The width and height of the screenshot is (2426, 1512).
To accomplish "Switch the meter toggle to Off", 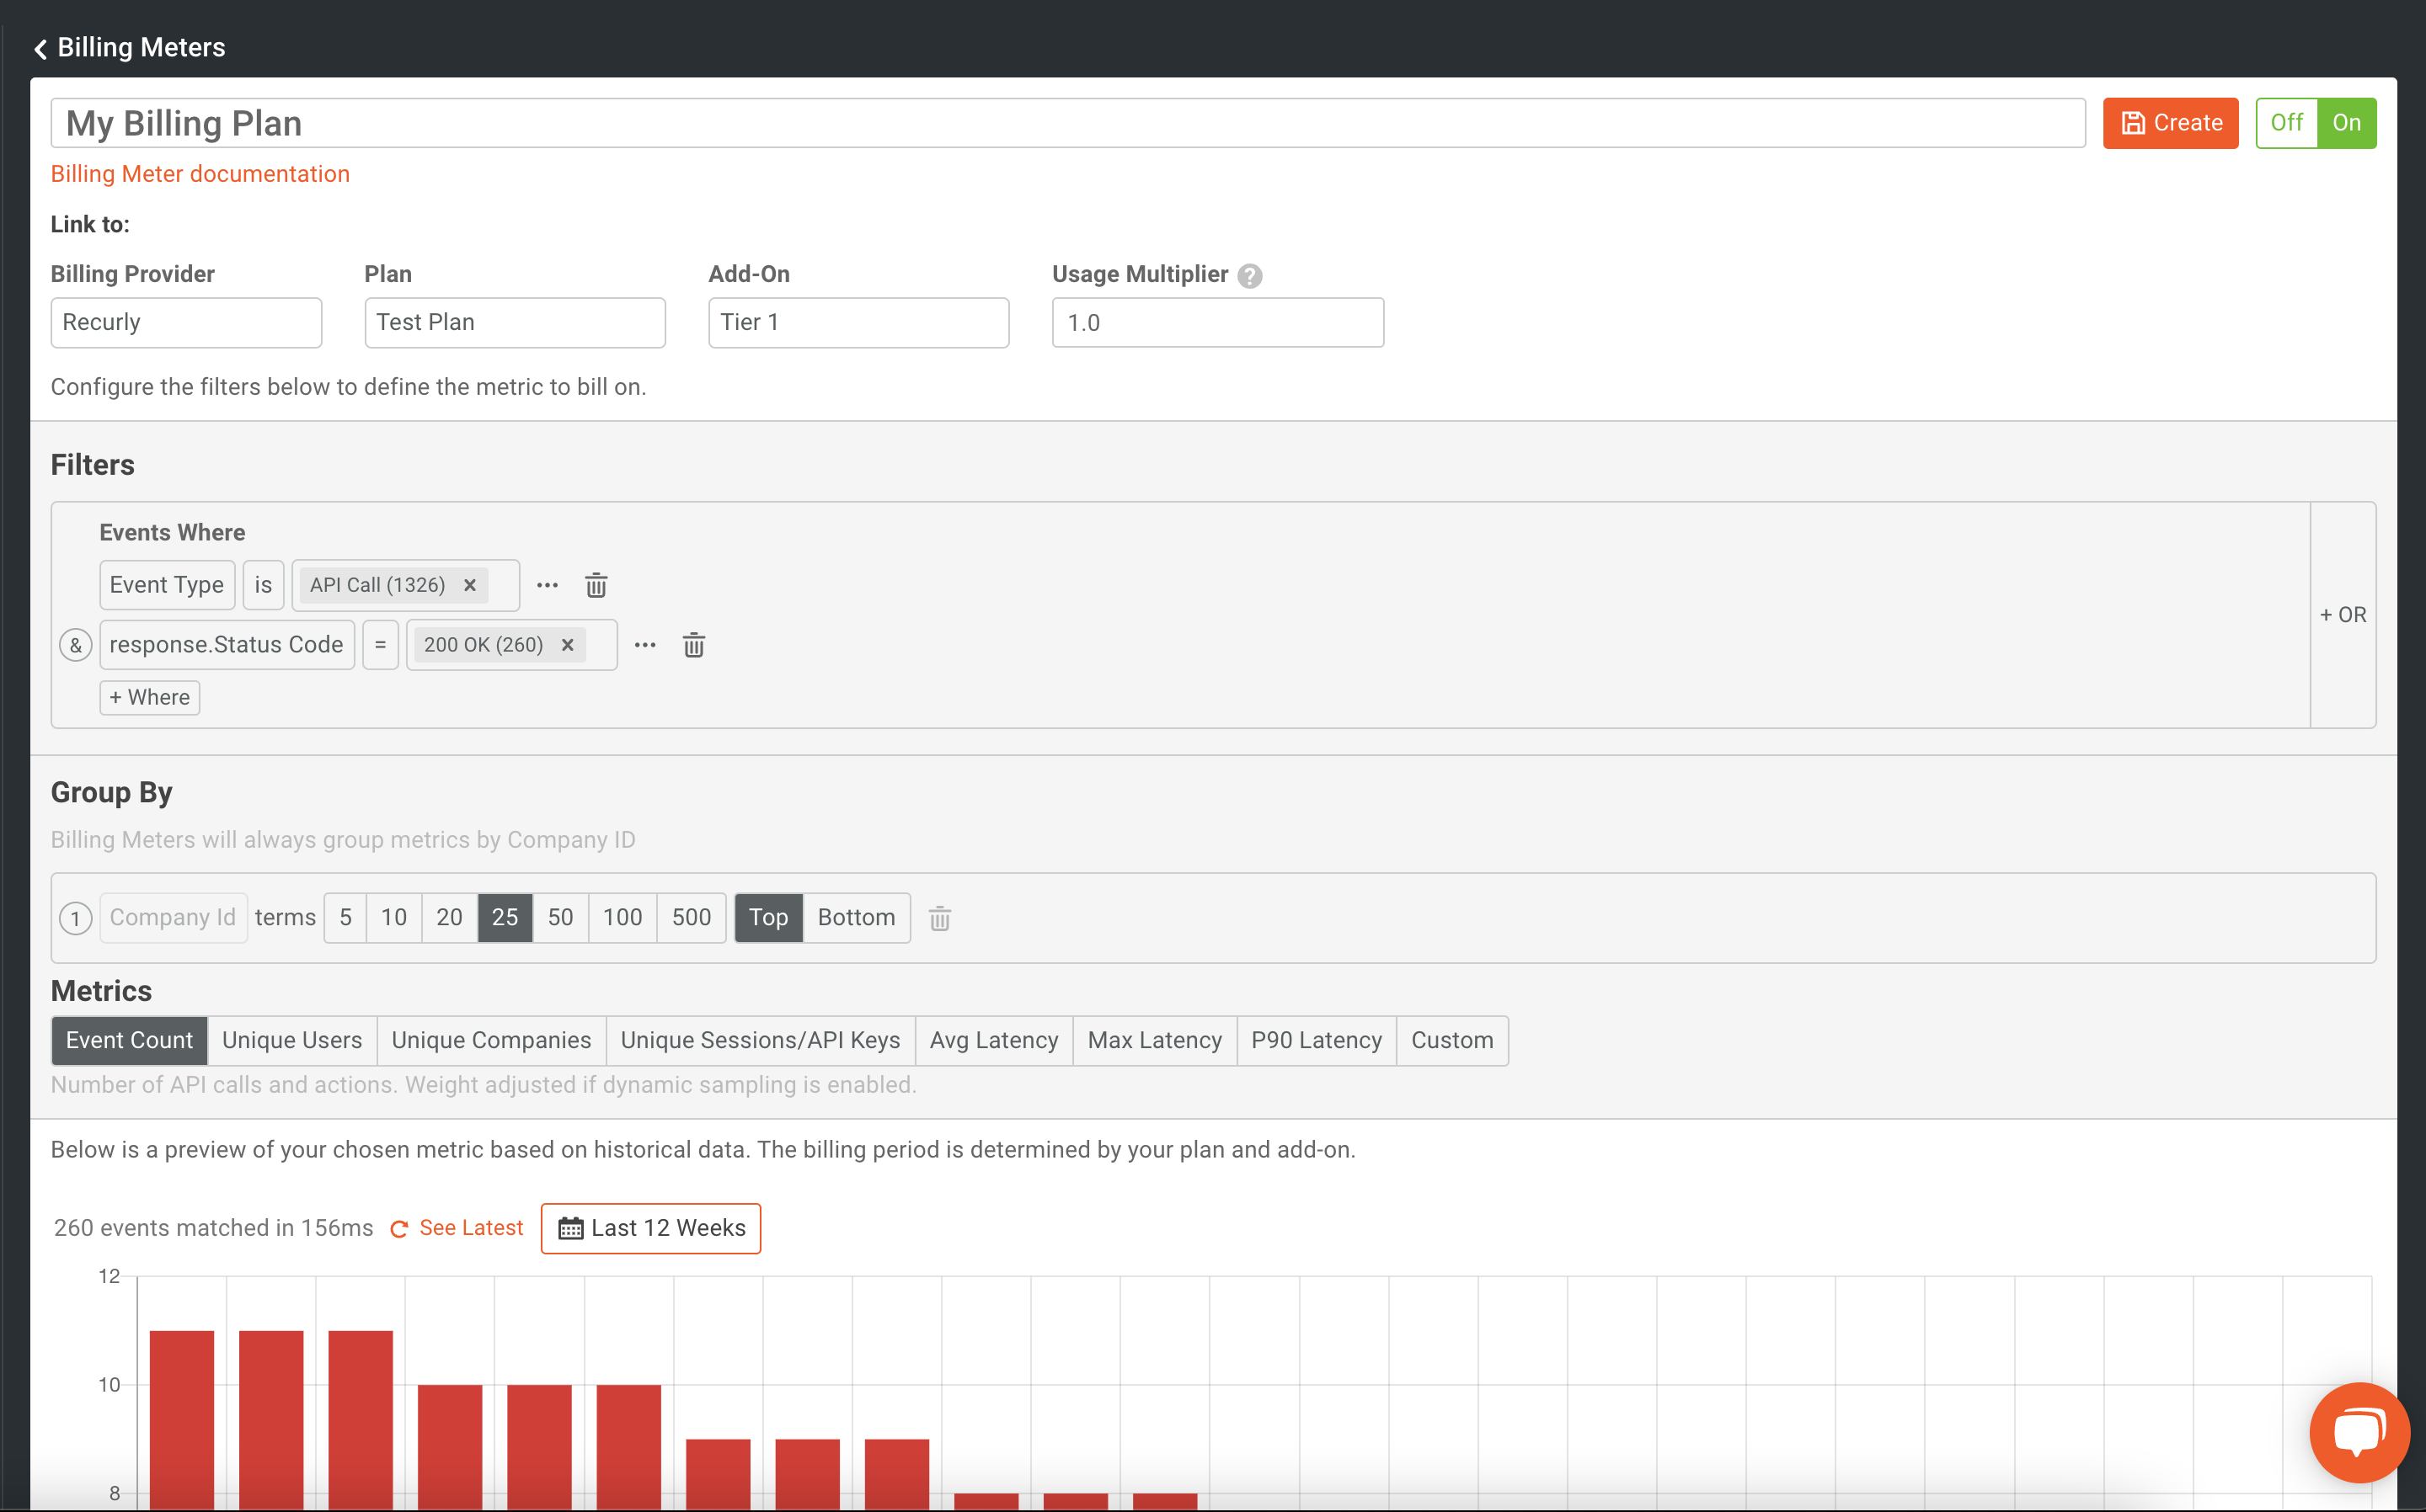I will [2287, 123].
